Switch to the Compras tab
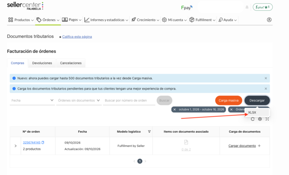Screen dimensions: 289x175 (x=18, y=63)
